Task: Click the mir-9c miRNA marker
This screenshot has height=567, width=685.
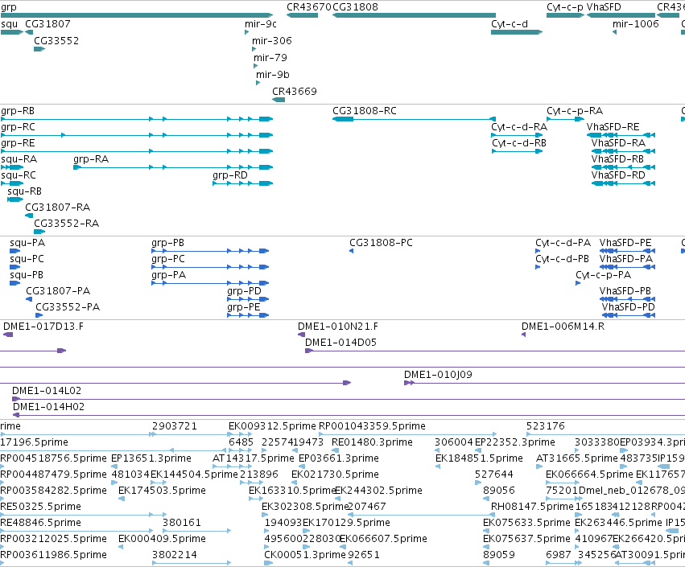Action: pyautogui.click(x=247, y=32)
